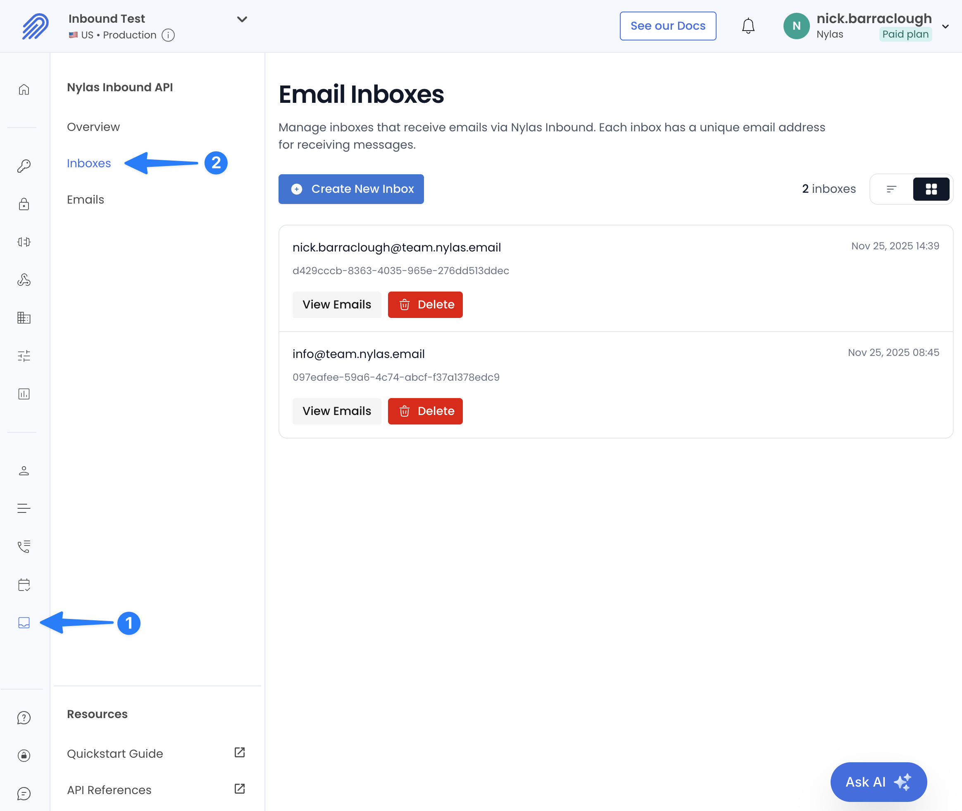The height and width of the screenshot is (811, 962).
Task: Click the connectors plug icon
Action: 24,242
